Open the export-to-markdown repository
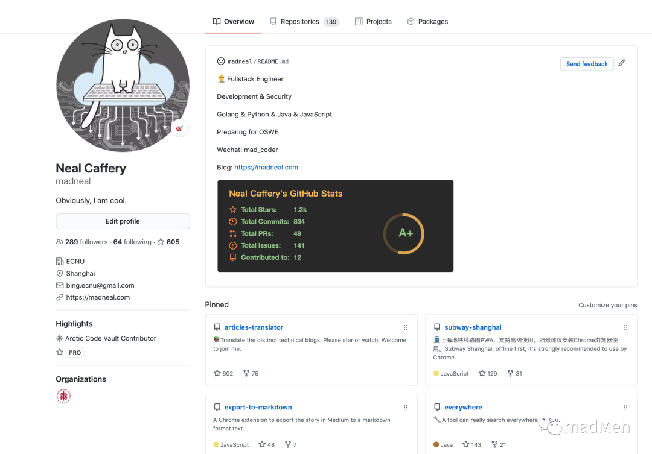The image size is (652, 454). 258,407
